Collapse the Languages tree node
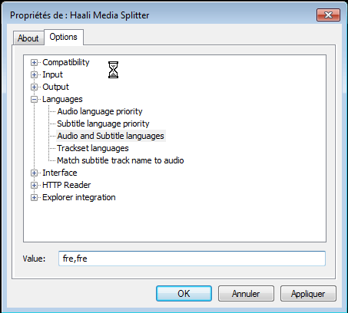This screenshot has height=313, width=348. 34,99
